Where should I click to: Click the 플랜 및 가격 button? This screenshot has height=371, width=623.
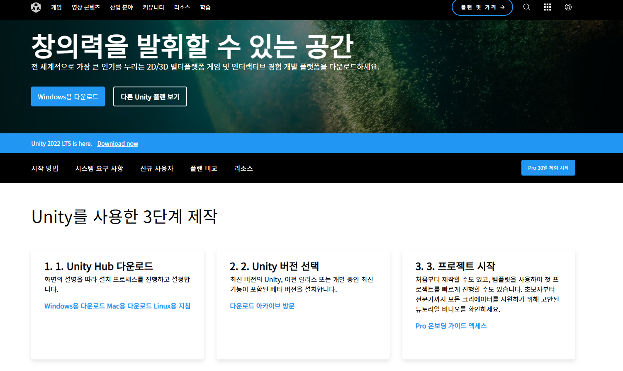[482, 7]
